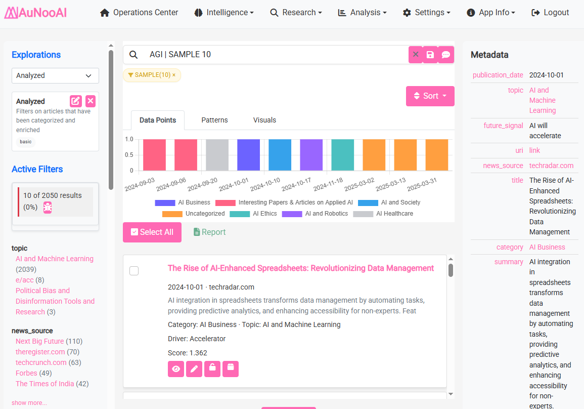Click the Select All button

[x=152, y=232]
